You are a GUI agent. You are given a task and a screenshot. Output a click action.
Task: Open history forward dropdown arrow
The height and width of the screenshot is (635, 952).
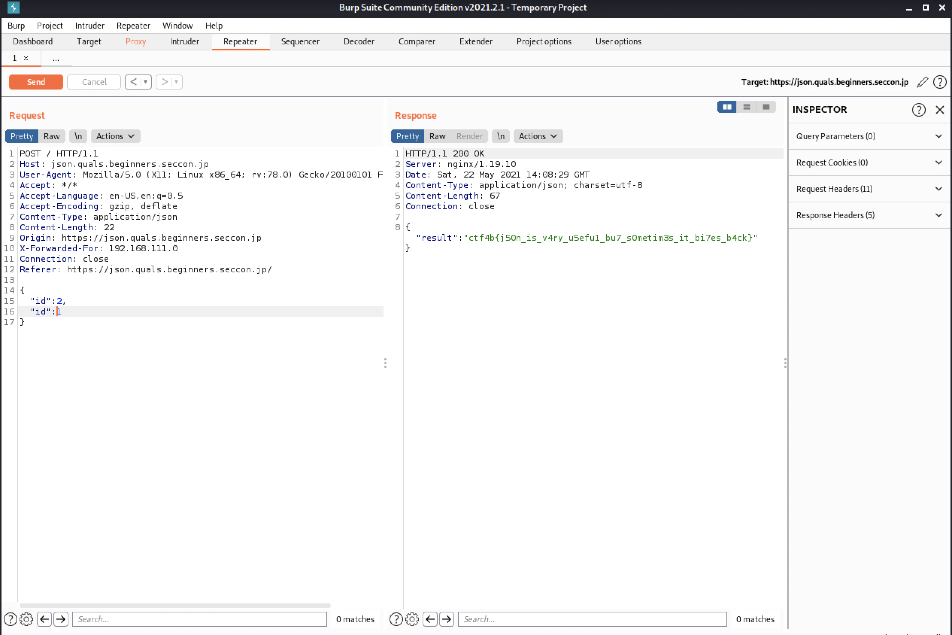coord(176,82)
